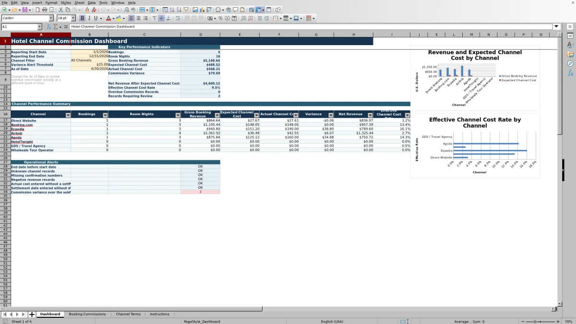Click the zoom in plus button
This screenshot has height=324, width=576.
click(x=558, y=321)
